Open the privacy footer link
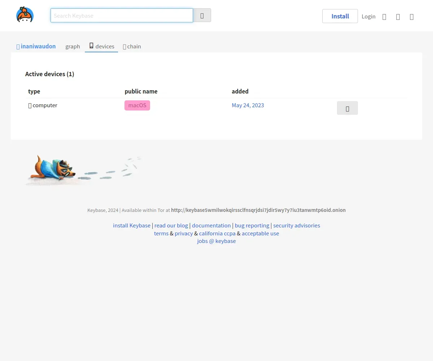Image resolution: width=433 pixels, height=361 pixels. pos(184,234)
